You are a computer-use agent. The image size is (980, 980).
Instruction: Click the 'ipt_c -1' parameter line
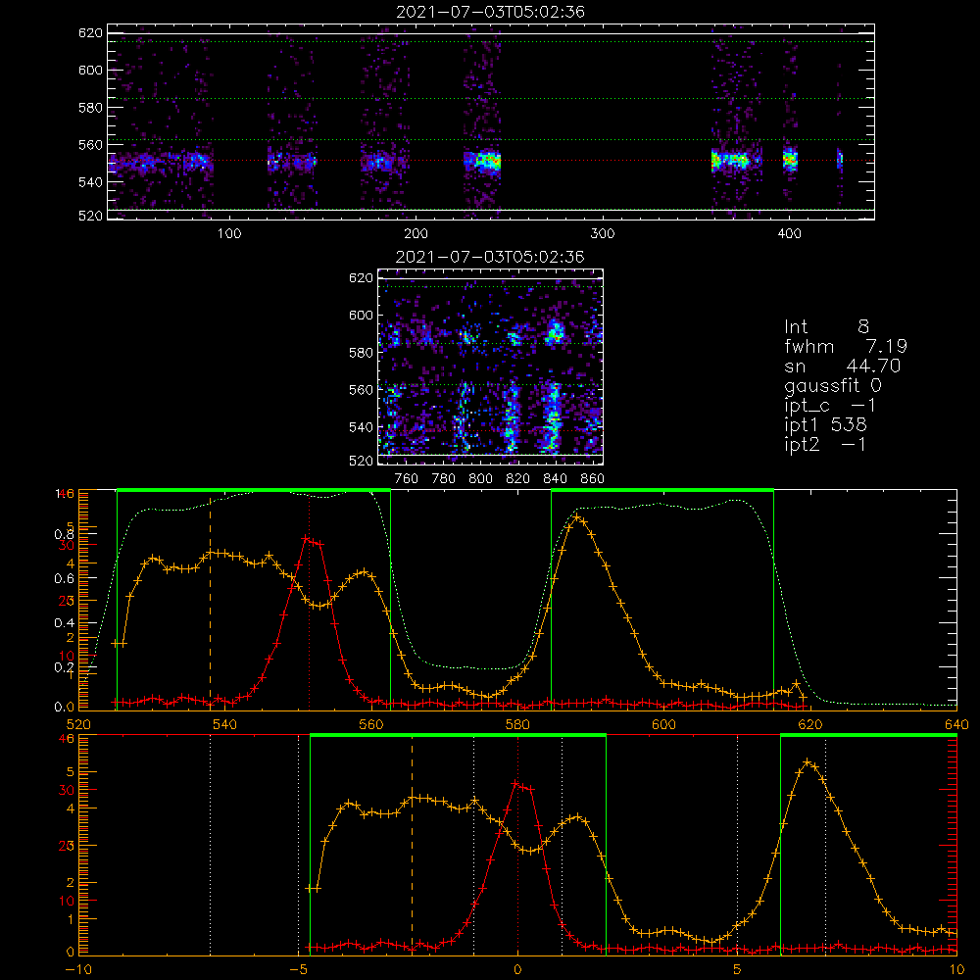[830, 406]
